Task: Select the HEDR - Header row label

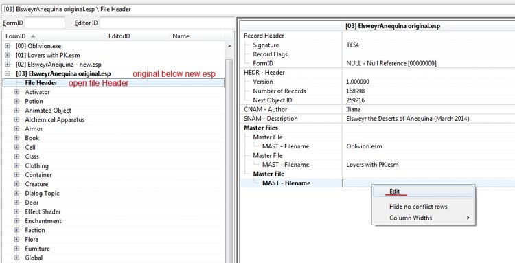Action: tap(264, 73)
